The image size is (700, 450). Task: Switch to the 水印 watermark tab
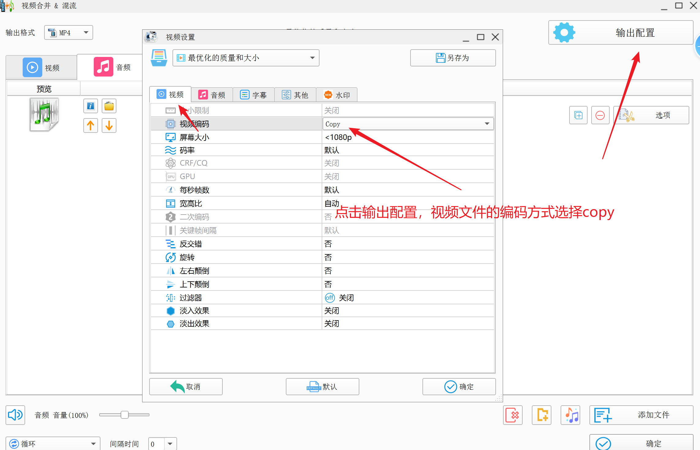(337, 95)
